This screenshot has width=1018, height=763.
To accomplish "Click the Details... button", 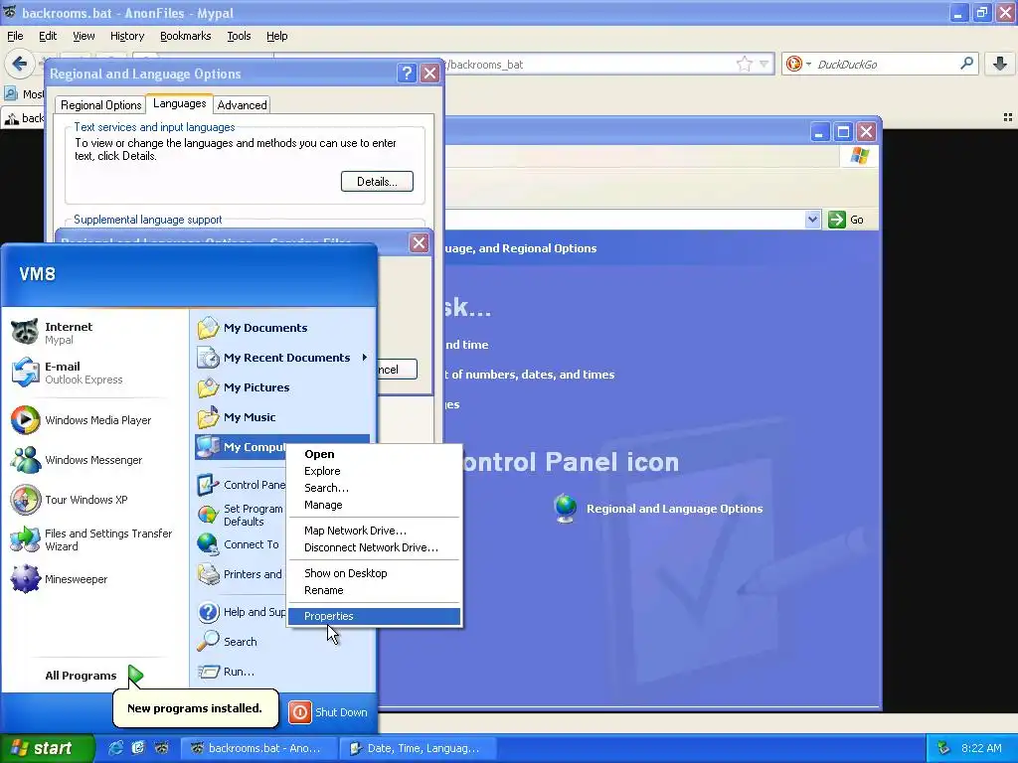I will [x=377, y=182].
